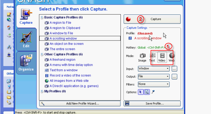Collapse Other Capture Profiles group
Image resolution: width=211 pixels, height=114 pixels.
[x=42, y=54]
